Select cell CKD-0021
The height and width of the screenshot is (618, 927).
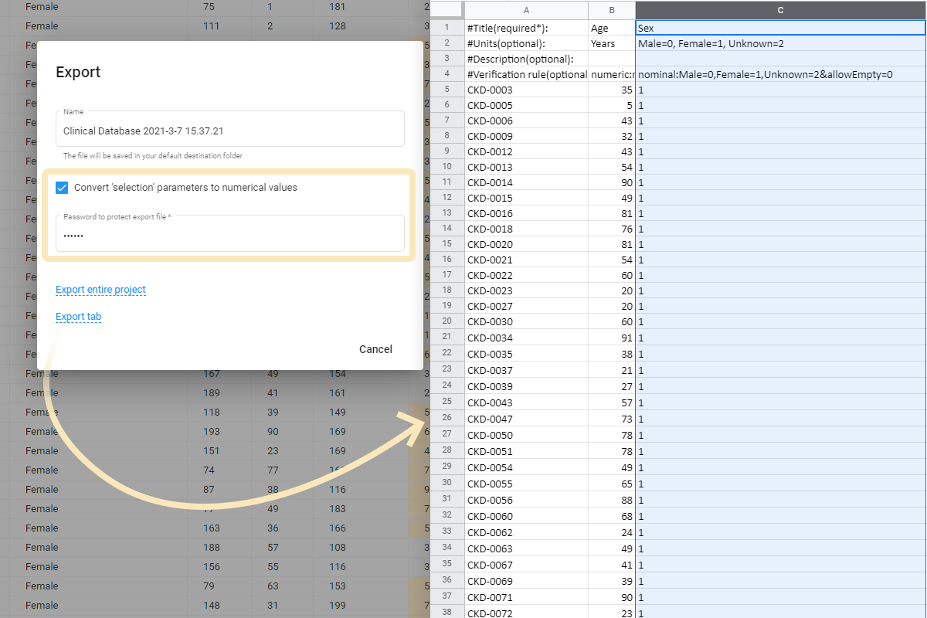[526, 260]
